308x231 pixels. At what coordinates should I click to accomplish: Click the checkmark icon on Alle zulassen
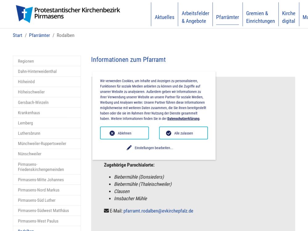(168, 133)
